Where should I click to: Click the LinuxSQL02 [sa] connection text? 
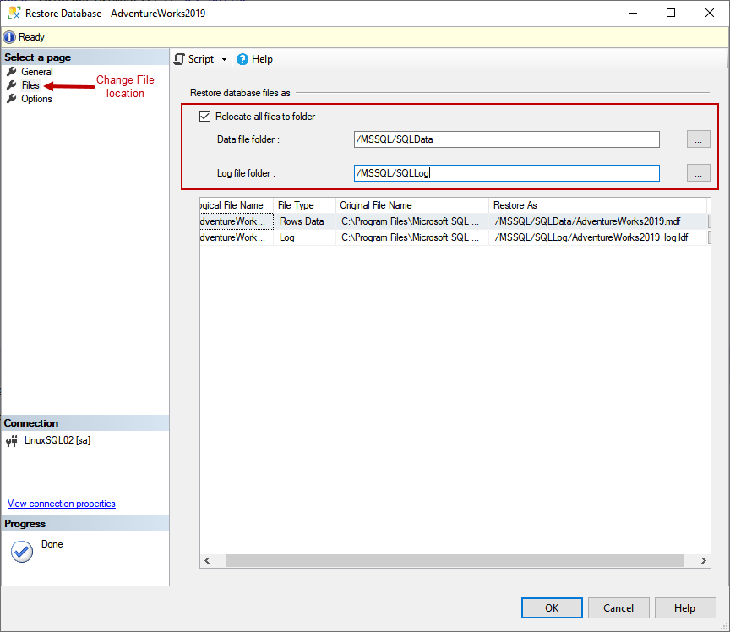(x=57, y=440)
